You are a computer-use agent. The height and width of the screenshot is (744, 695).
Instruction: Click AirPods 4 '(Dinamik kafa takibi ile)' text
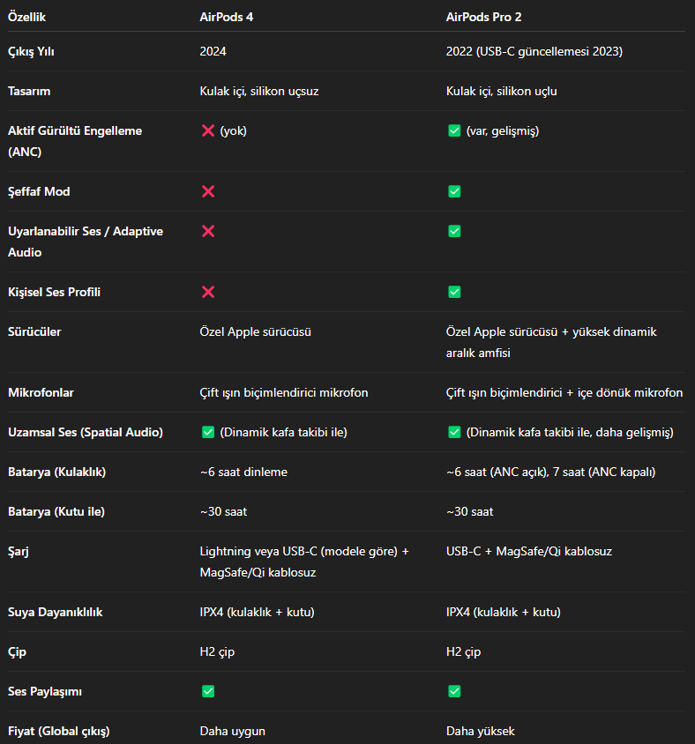pos(283,432)
